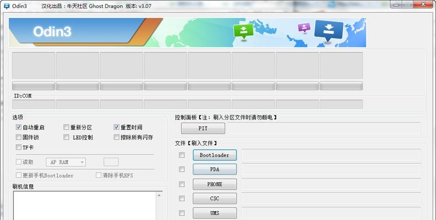Open the AP RAM dropdown
The width and height of the screenshot is (436, 220).
coord(66,162)
